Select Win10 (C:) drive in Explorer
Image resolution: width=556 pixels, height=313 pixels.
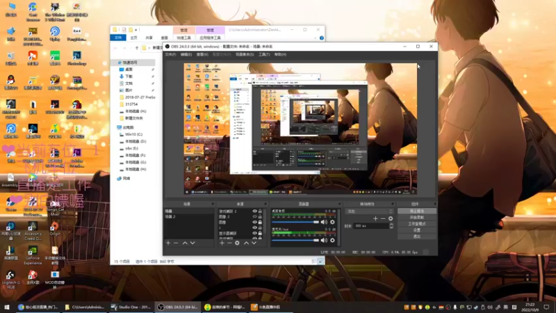133,134
